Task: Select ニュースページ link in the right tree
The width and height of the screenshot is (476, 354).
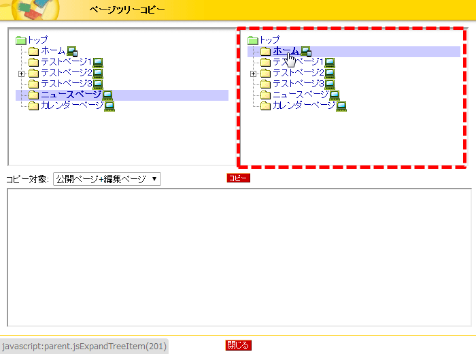Action: [301, 95]
